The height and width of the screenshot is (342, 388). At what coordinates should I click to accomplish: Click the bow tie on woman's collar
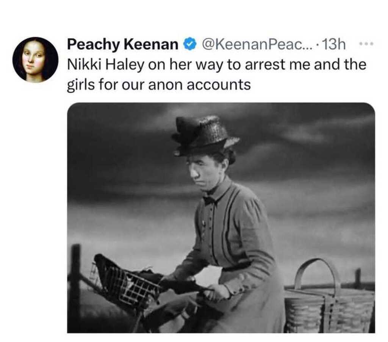click(209, 200)
